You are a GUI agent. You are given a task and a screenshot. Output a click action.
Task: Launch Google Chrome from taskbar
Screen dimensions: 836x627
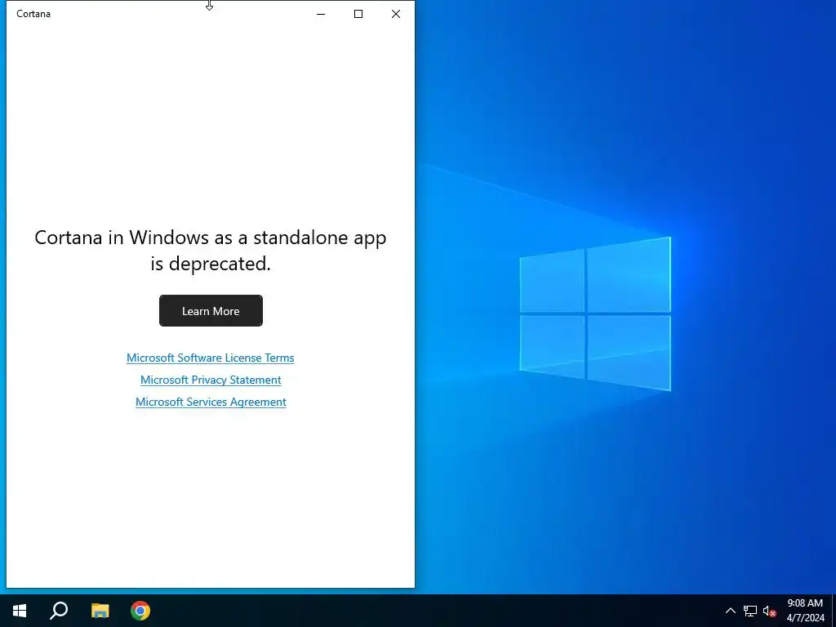click(x=140, y=611)
